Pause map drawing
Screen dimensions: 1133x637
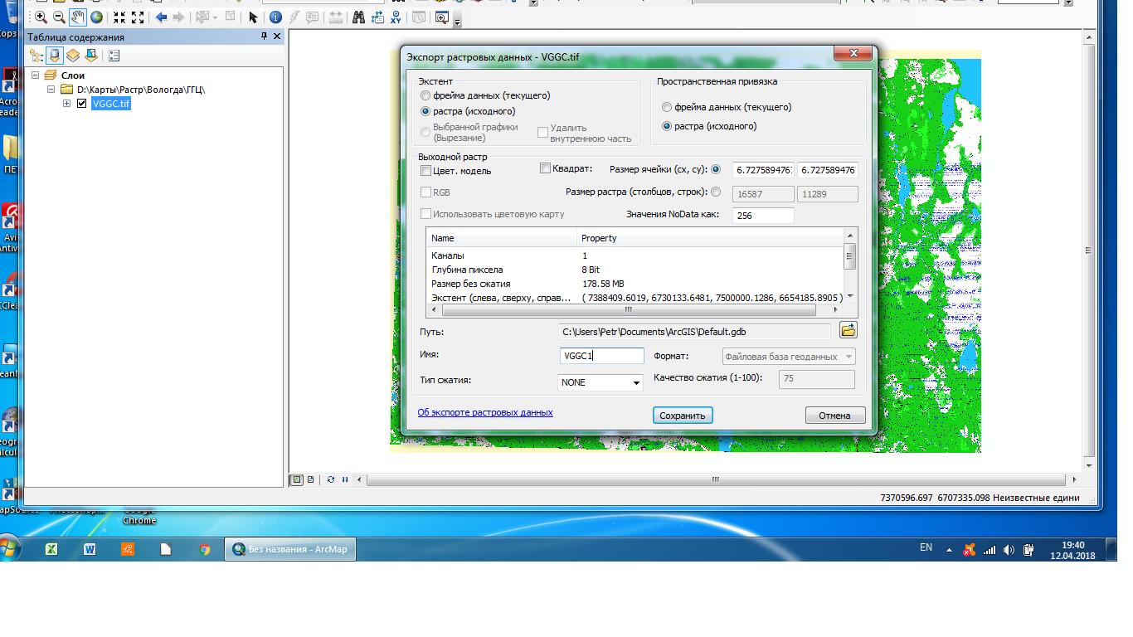click(344, 479)
